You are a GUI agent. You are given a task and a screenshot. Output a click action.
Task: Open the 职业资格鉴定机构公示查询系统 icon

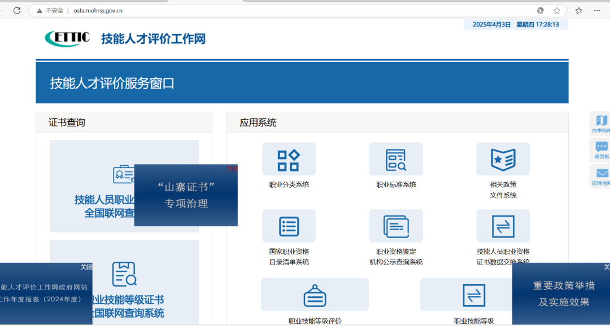click(396, 226)
